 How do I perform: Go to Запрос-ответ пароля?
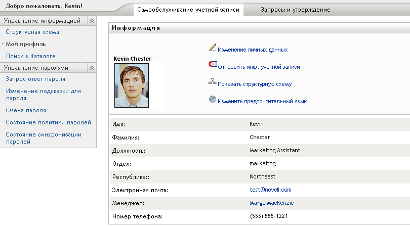coord(35,79)
